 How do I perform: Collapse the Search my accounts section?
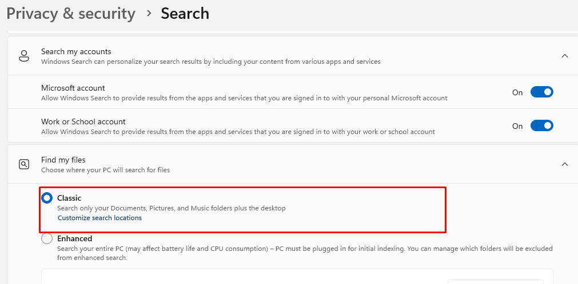[x=564, y=56]
